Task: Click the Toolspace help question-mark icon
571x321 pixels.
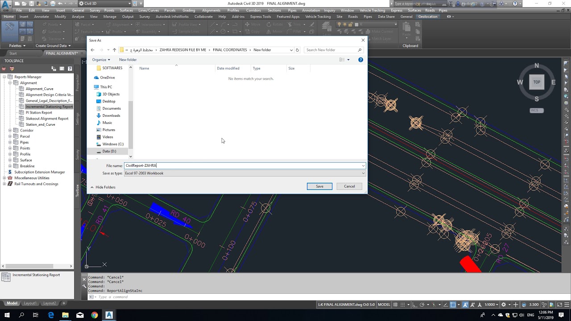Action: (70, 69)
